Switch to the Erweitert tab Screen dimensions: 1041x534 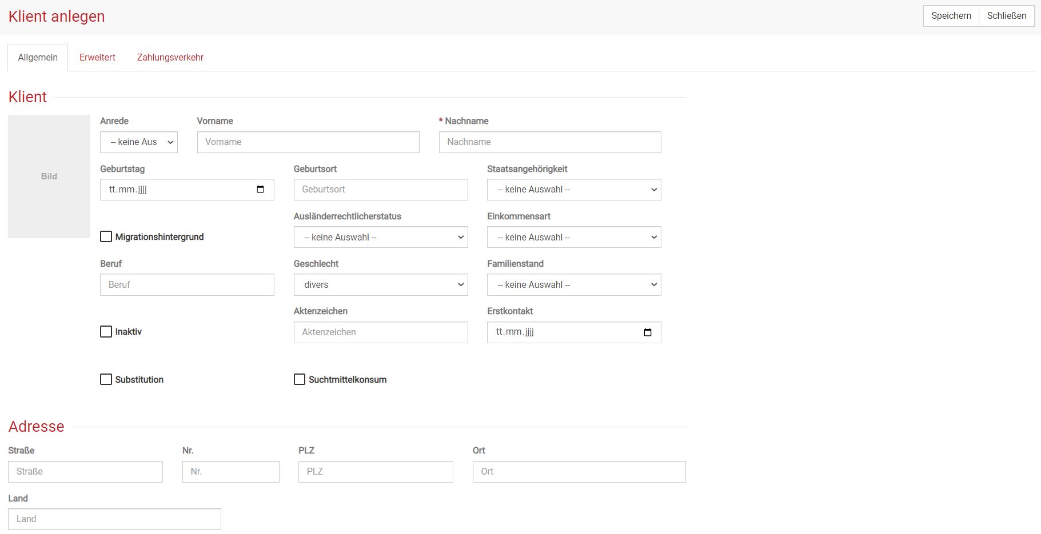click(97, 58)
